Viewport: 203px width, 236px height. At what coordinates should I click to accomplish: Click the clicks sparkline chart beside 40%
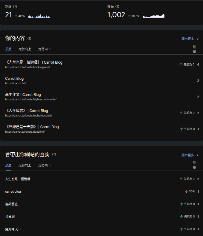coord(39,16)
